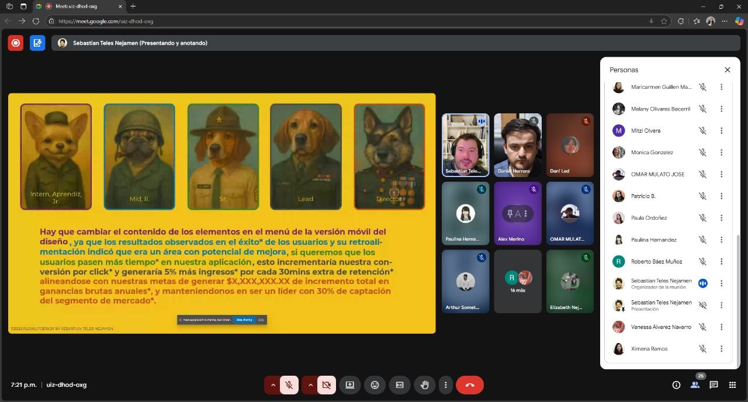Select Dani Led video tile
Screen dimensions: 748x402
pyautogui.click(x=570, y=145)
